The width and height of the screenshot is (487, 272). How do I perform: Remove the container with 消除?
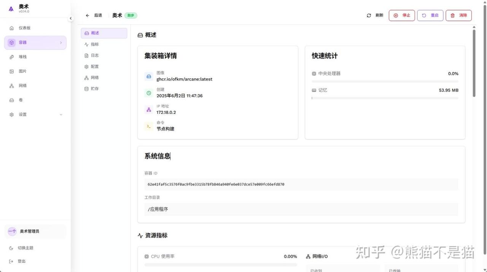tap(459, 16)
